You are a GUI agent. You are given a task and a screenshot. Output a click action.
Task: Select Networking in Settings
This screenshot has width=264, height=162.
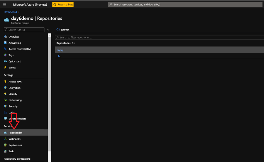pyautogui.click(x=15, y=100)
